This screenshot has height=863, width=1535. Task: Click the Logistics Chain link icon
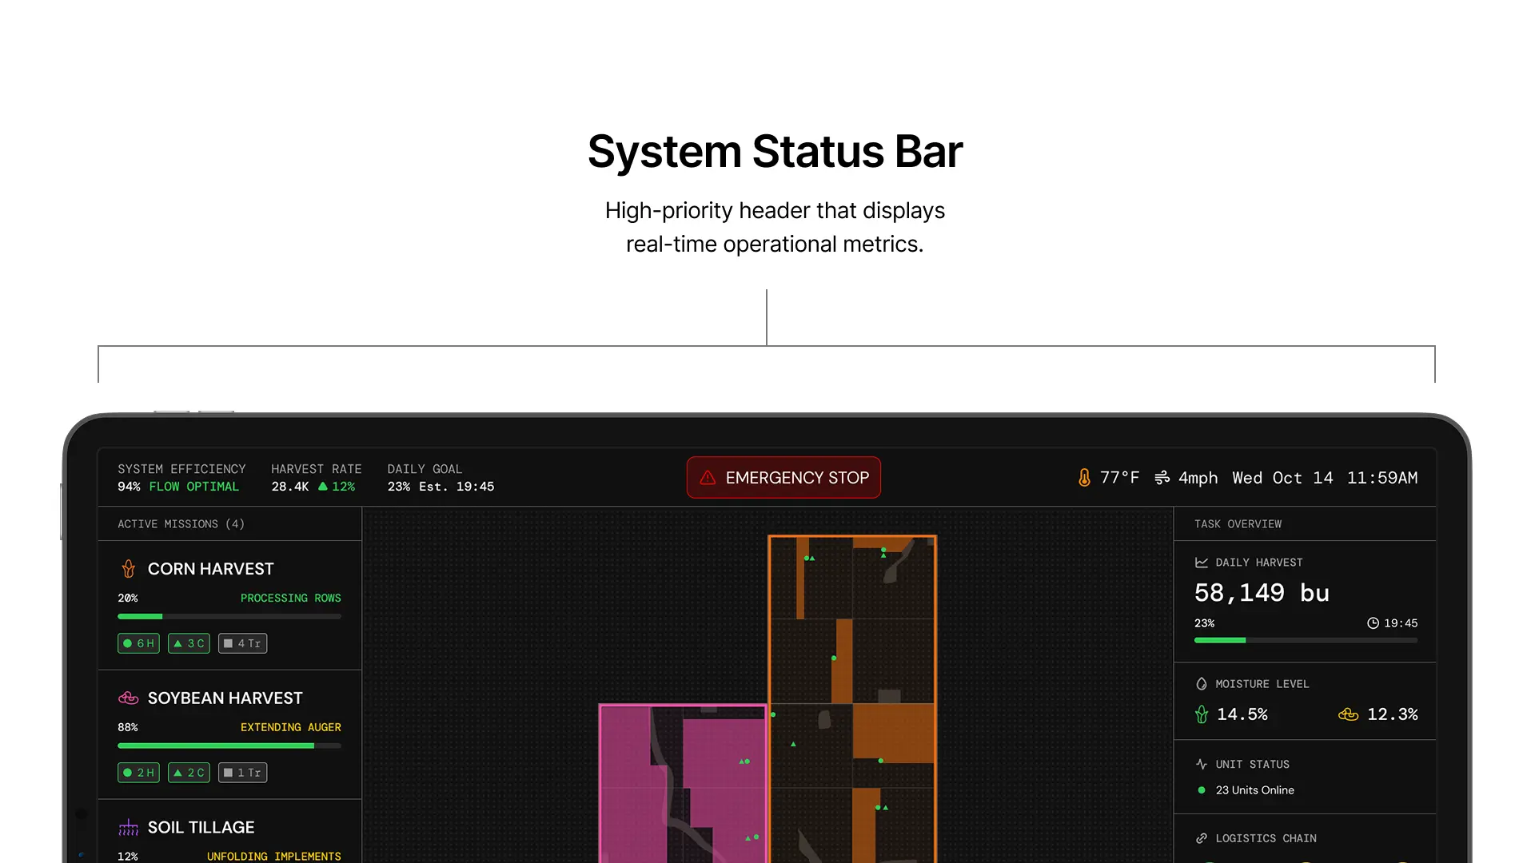1201,838
